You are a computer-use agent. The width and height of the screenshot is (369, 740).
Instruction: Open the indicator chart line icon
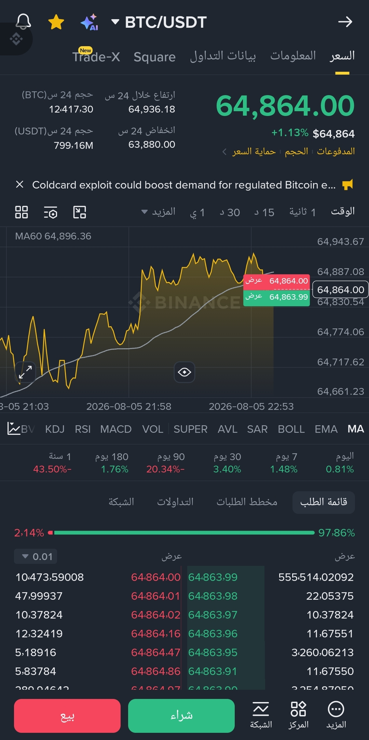click(x=14, y=428)
